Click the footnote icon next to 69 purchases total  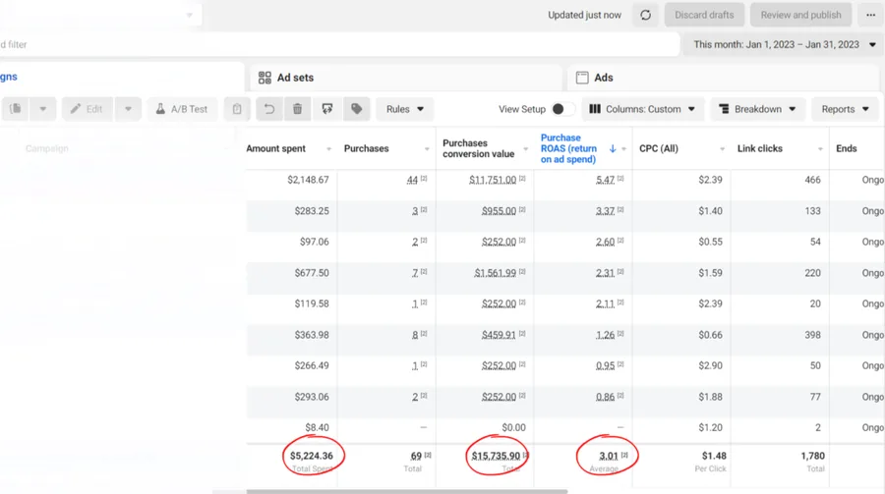click(x=428, y=455)
